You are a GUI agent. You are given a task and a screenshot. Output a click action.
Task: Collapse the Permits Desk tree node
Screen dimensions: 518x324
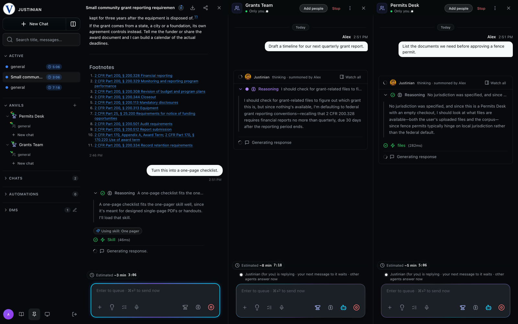7,116
